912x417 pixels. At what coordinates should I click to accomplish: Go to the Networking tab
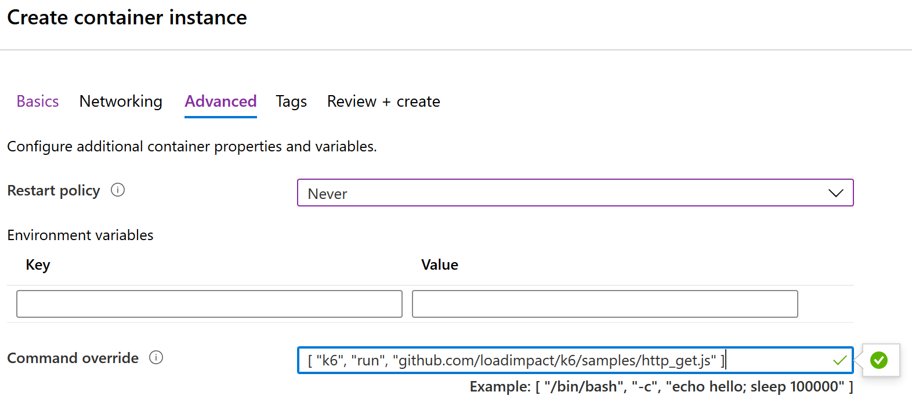click(x=121, y=101)
